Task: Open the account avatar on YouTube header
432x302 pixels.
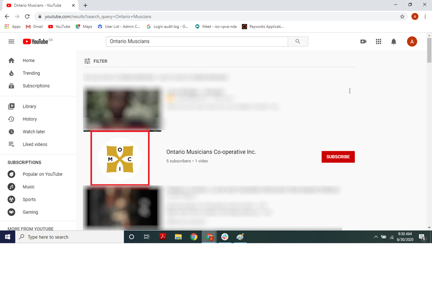Action: click(412, 42)
